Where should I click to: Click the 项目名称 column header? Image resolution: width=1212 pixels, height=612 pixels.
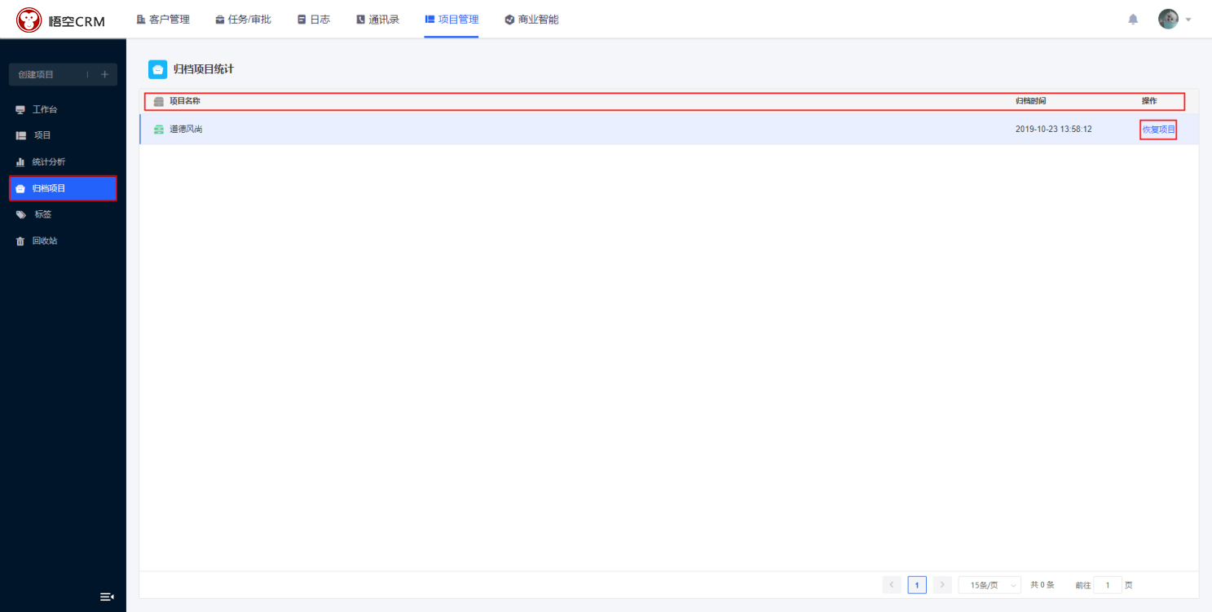coord(184,101)
